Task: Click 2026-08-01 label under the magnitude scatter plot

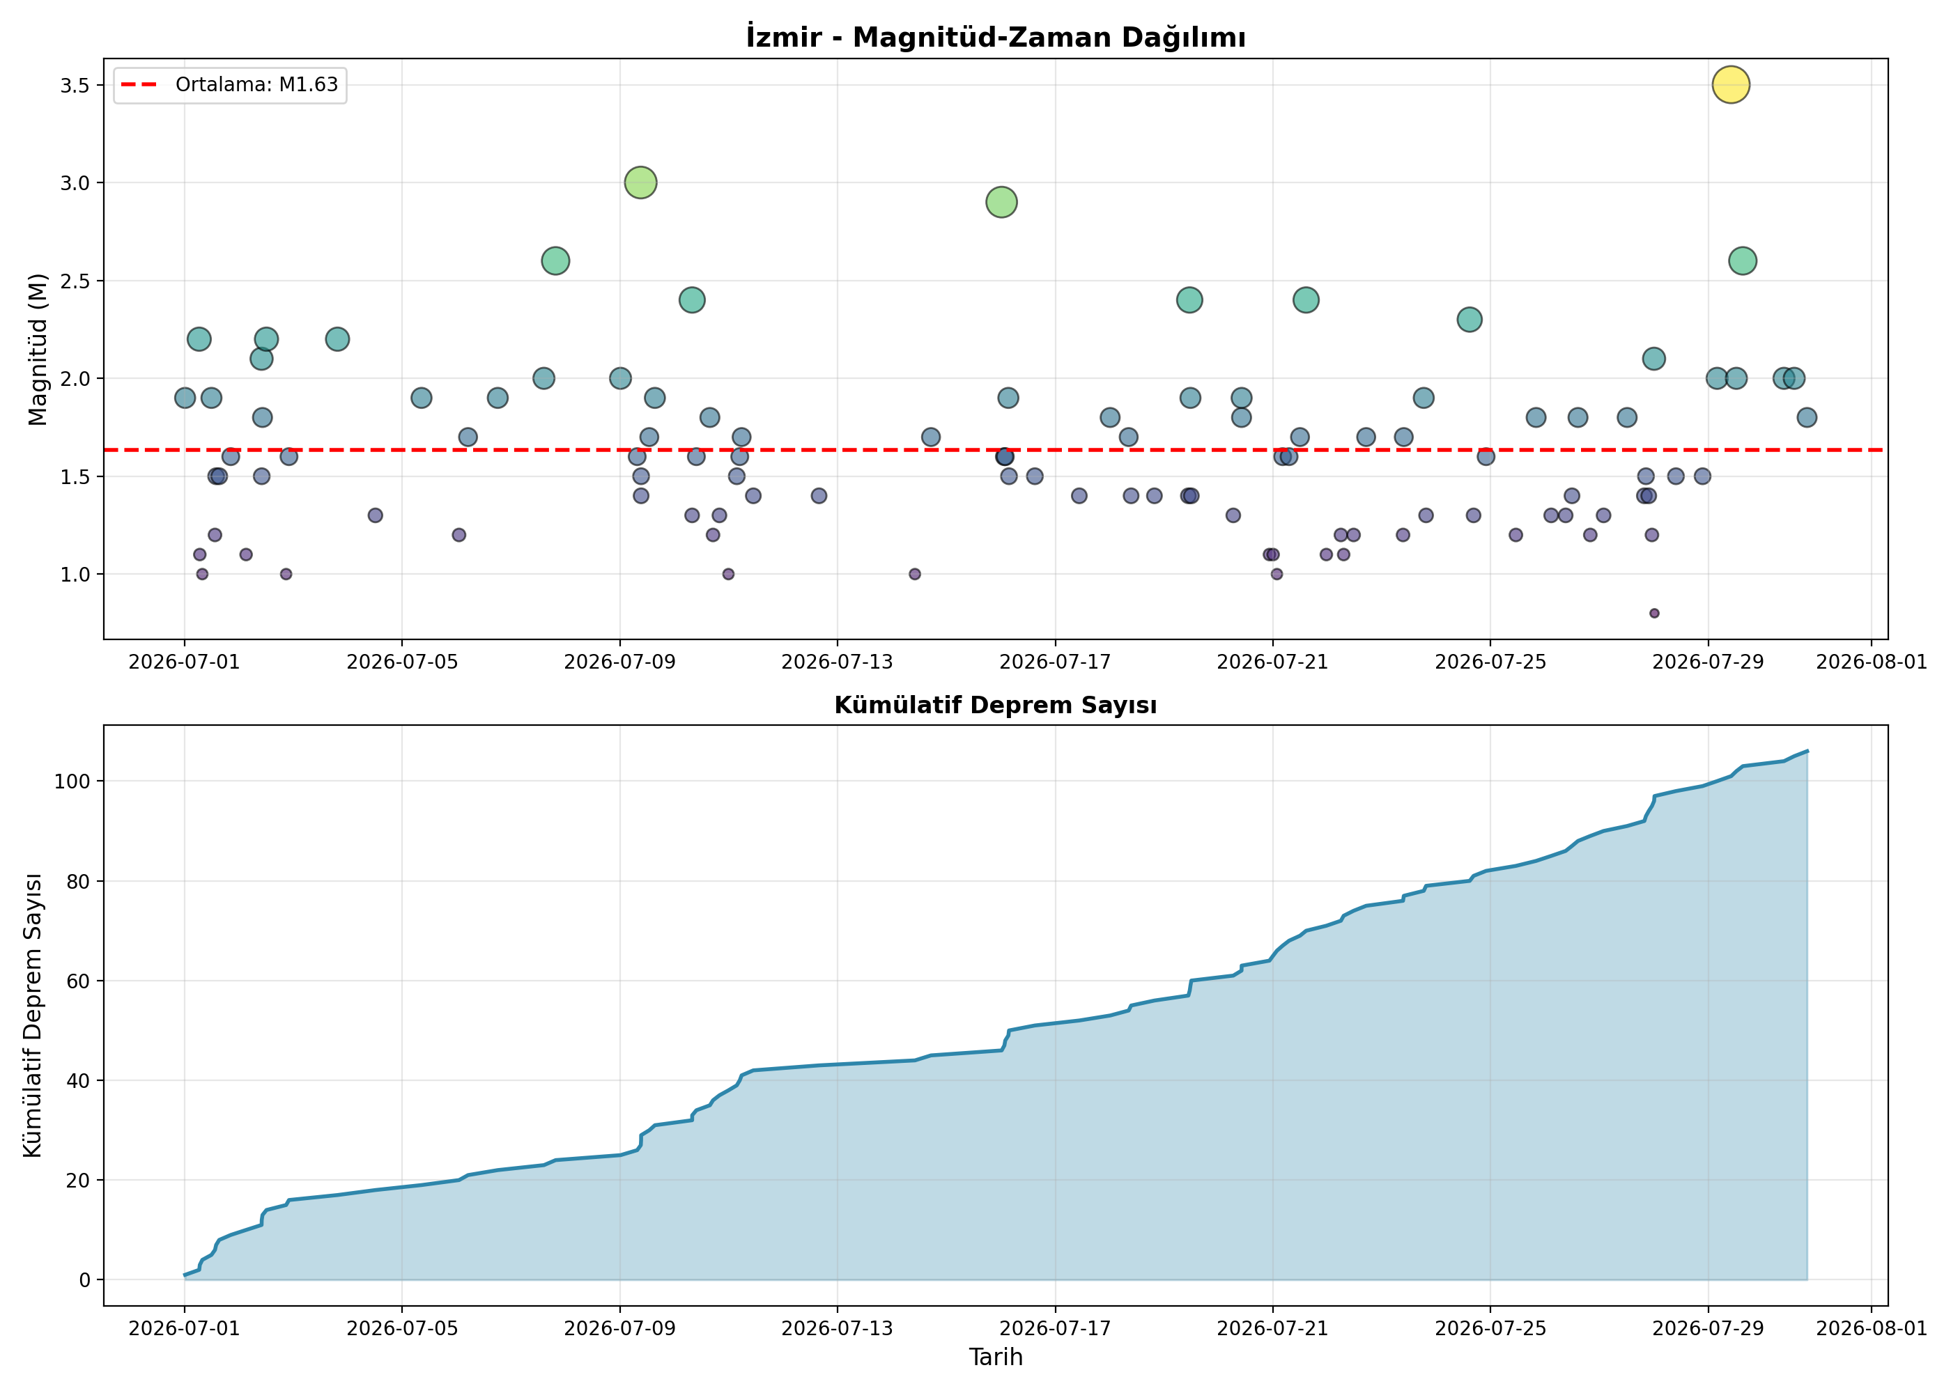Action: coord(1872,662)
